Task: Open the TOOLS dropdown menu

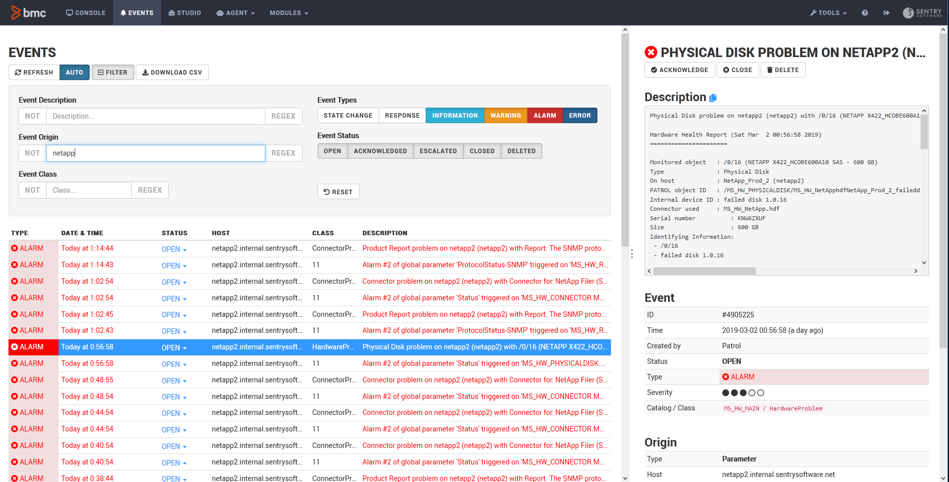Action: coord(828,13)
